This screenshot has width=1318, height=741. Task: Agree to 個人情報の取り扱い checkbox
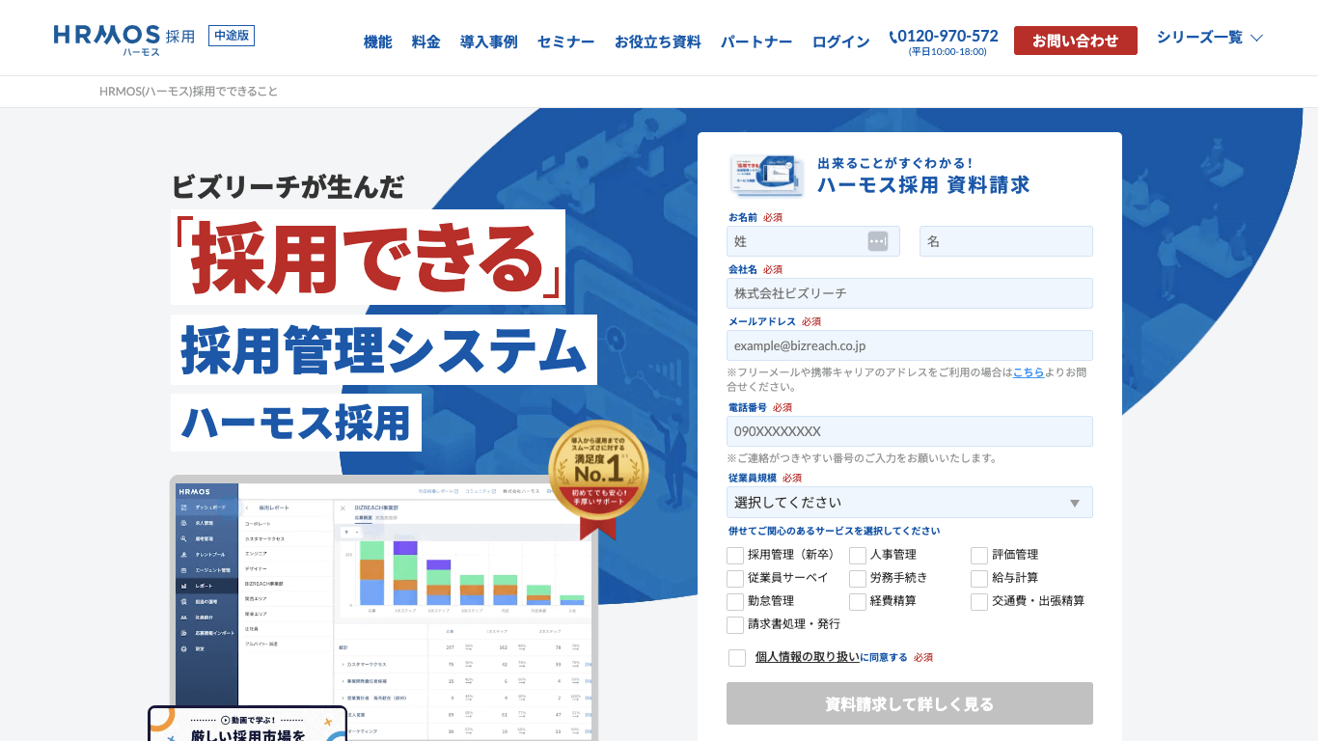click(x=737, y=658)
